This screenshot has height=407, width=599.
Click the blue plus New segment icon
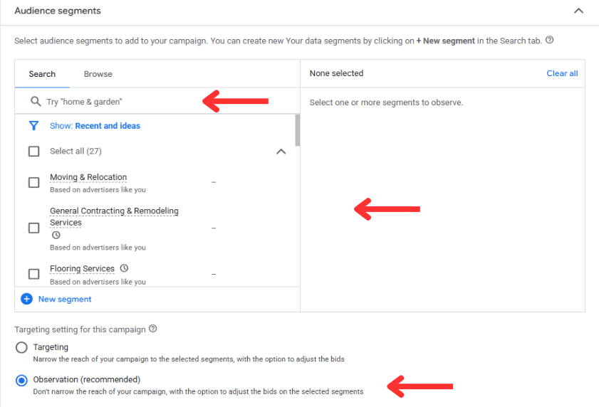(x=26, y=299)
